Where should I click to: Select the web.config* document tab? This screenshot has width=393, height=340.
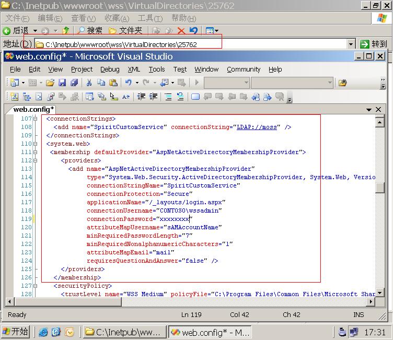pyautogui.click(x=33, y=109)
